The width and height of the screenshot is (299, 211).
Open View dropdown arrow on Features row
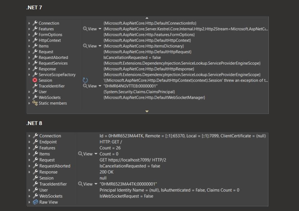pyautogui.click(x=100, y=29)
